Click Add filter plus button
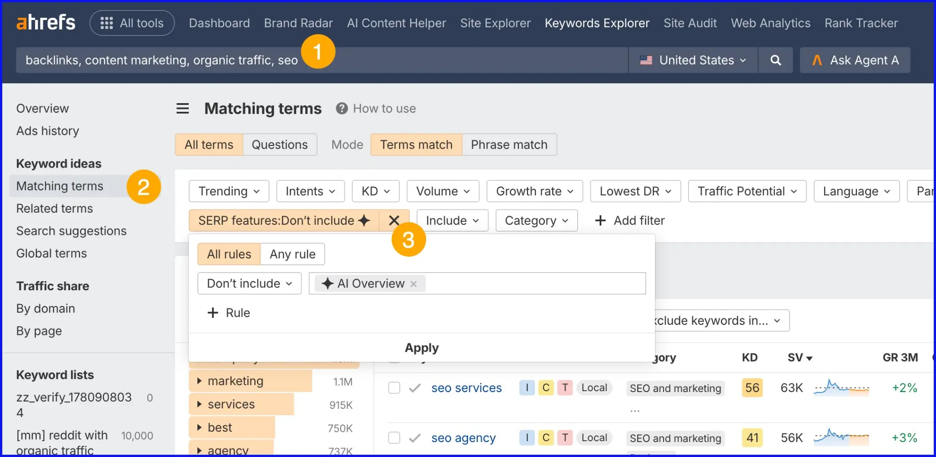This screenshot has width=936, height=457. [x=630, y=220]
